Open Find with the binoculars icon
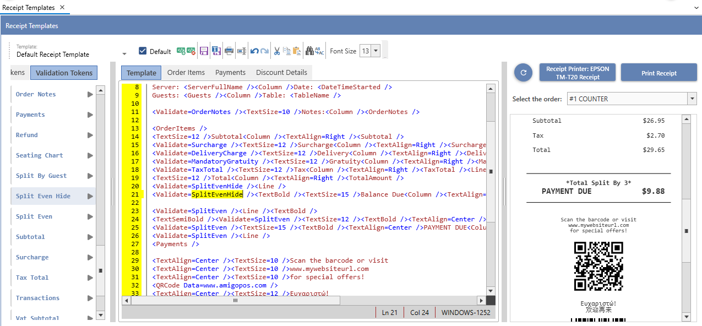The height and width of the screenshot is (326, 702). point(309,51)
